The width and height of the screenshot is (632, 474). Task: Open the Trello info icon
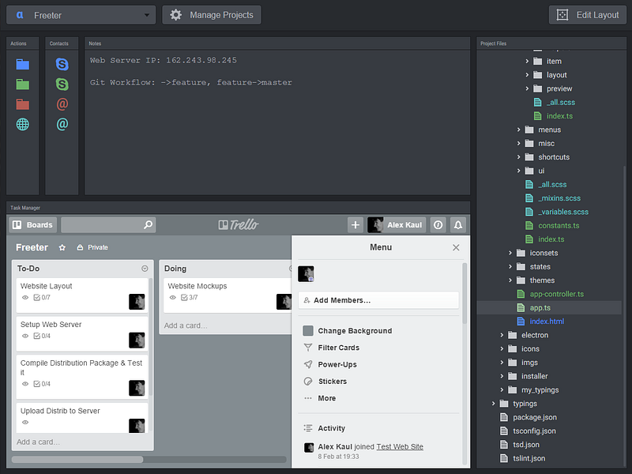tap(438, 225)
